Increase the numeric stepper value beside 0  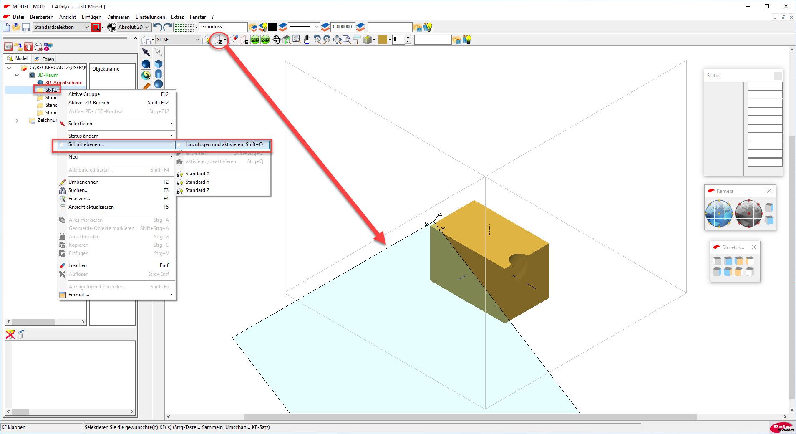point(408,37)
